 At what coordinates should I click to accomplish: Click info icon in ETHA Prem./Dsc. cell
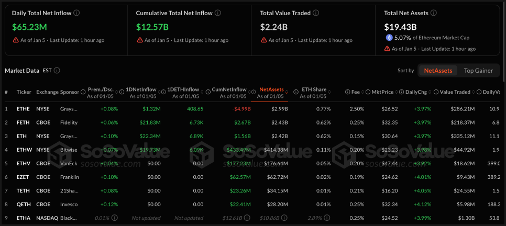pyautogui.click(x=115, y=218)
